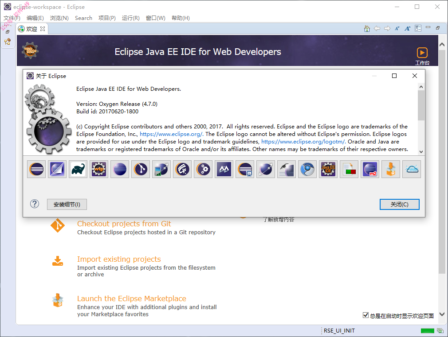Open the 运行(R) menu

click(x=130, y=18)
